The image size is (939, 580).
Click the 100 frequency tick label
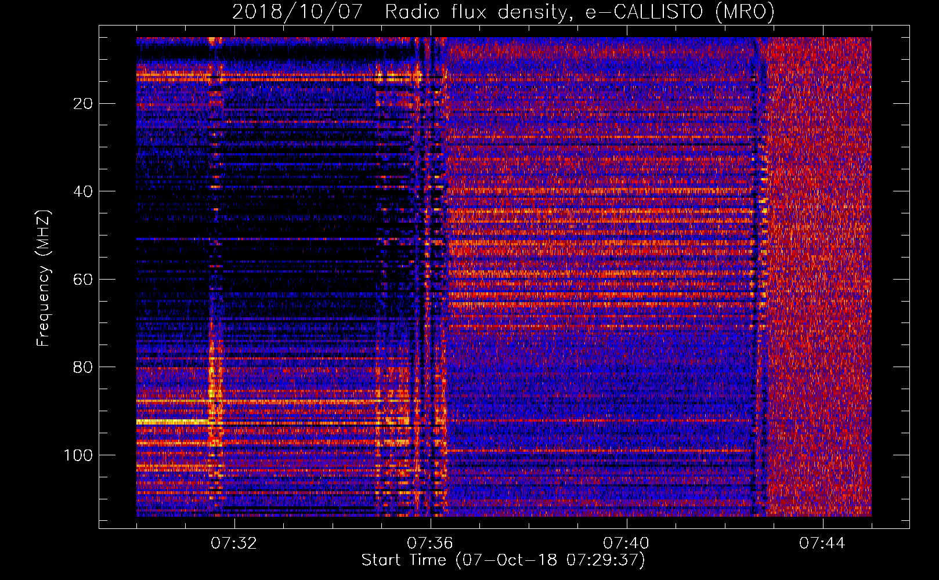click(x=78, y=455)
